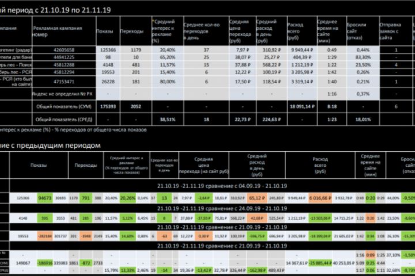Select orange cell 6 016,66 ₽
Viewport: 415px width, 276px height.
click(320, 198)
